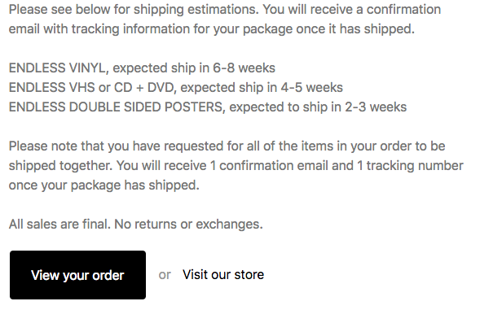Select the ENDLESS VINYL shipping estimate line
Screen dimensions: 480x310
(142, 68)
